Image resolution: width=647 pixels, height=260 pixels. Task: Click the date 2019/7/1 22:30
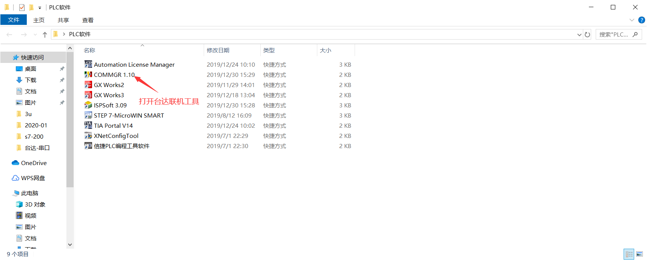[227, 146]
